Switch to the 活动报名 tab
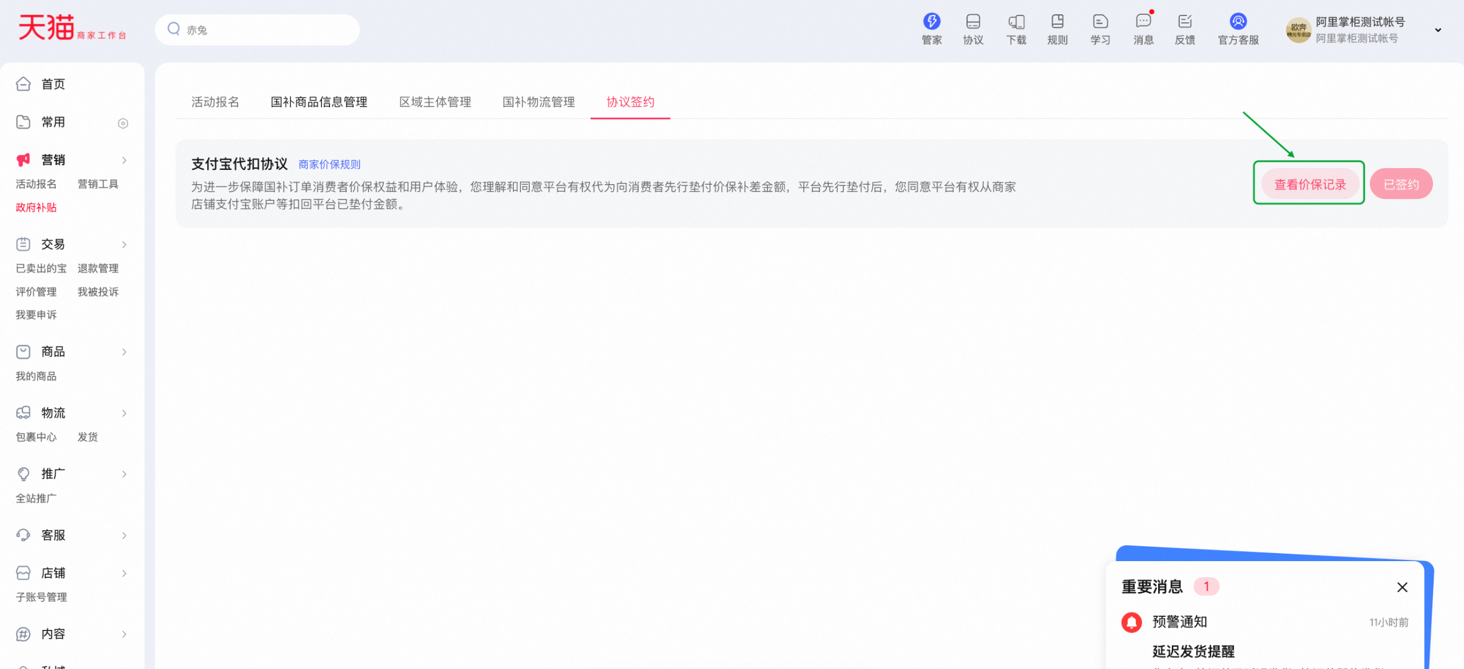The height and width of the screenshot is (669, 1464). click(215, 102)
